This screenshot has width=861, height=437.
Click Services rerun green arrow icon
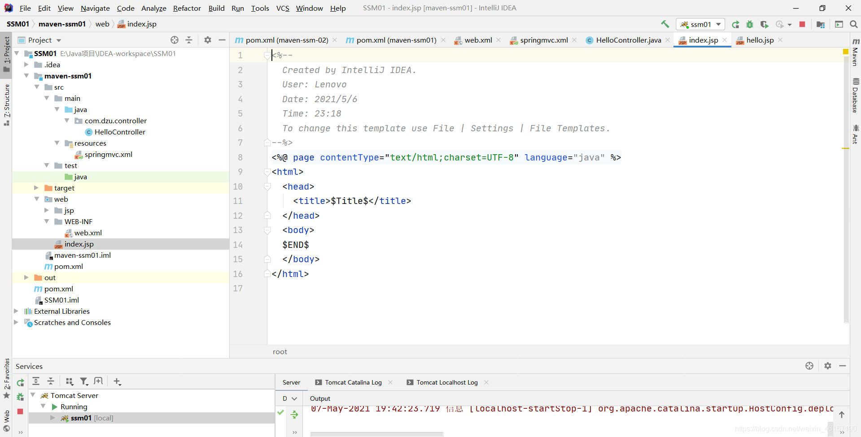click(x=20, y=382)
